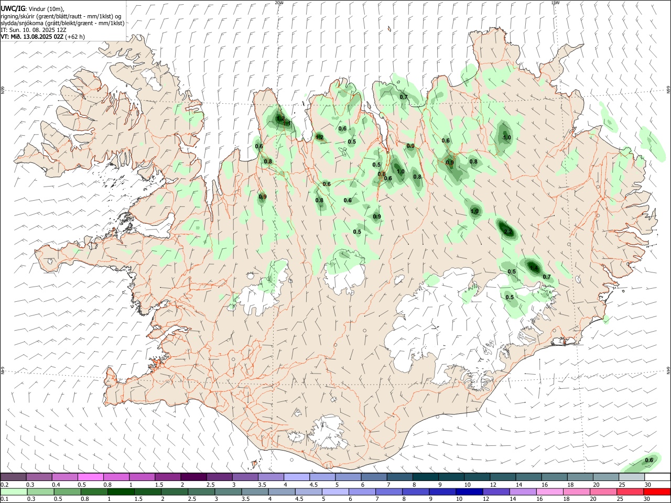Click the 'Vindur (10m)' header text
The image size is (671, 503).
tap(46, 9)
